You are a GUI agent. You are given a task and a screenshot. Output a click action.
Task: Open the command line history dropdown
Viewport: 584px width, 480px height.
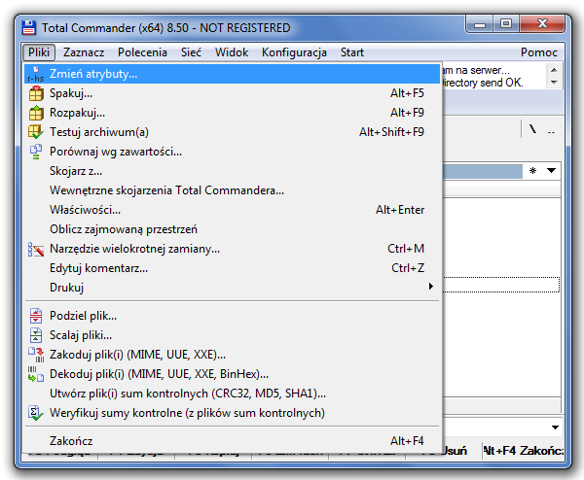(555, 428)
